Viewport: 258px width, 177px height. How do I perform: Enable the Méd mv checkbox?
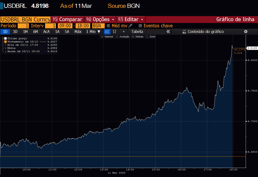coord(109,26)
